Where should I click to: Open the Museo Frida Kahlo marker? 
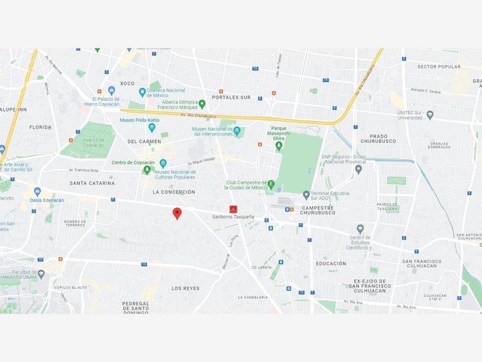pos(151,128)
